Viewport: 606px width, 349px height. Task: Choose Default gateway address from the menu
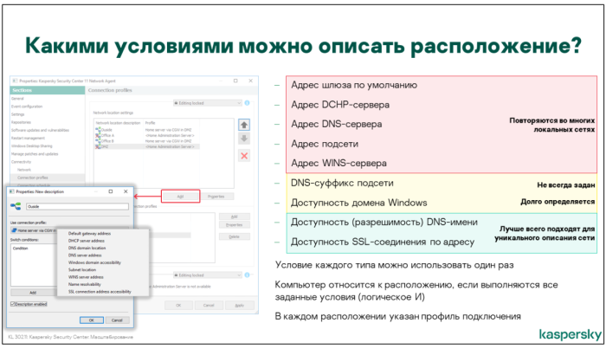pos(89,234)
